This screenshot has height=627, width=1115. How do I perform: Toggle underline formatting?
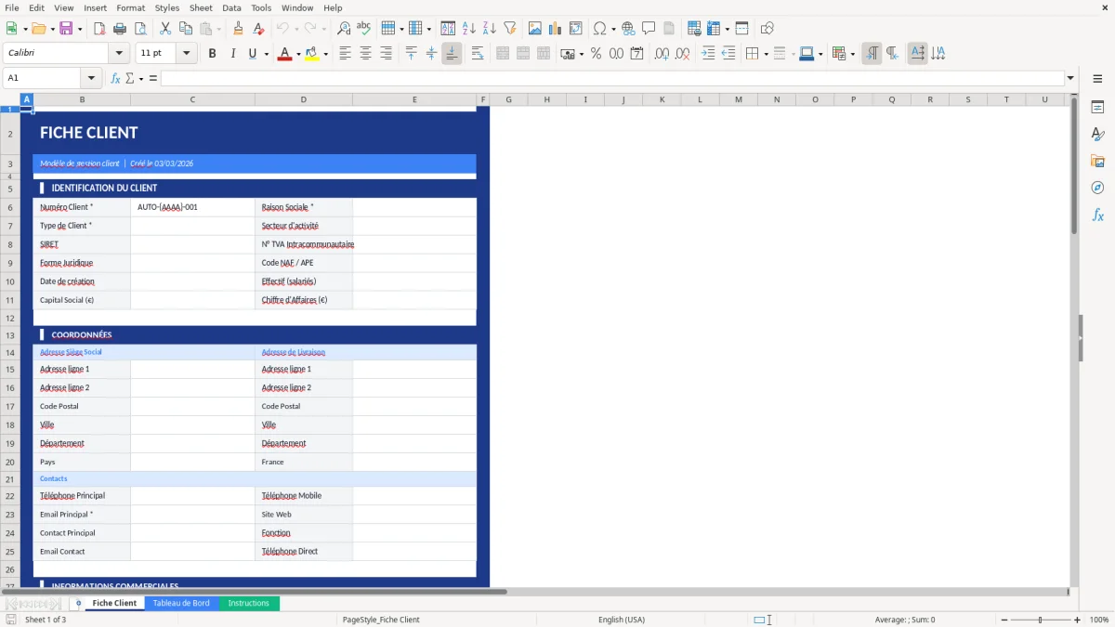click(252, 53)
